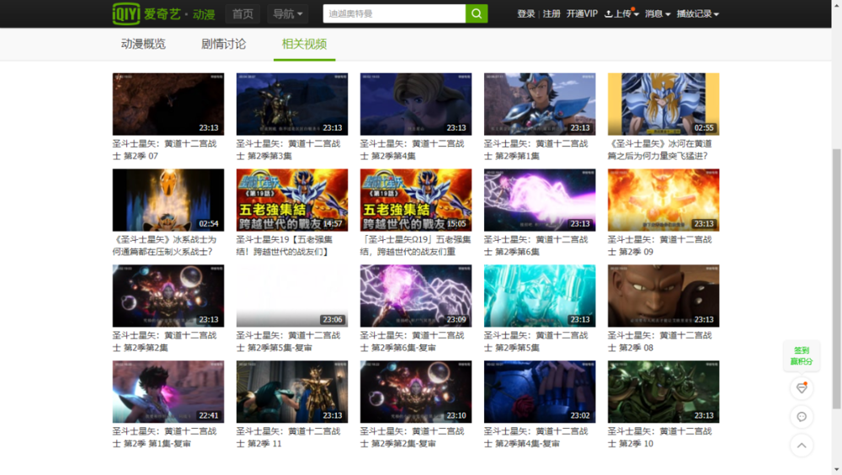
Task: Open thumbnail for 第2季第1集 video
Action: [x=540, y=104]
